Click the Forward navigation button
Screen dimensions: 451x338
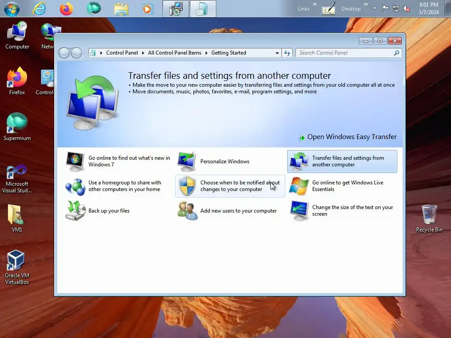(x=76, y=53)
